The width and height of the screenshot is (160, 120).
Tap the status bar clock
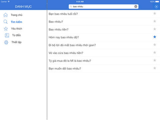pos(80,2)
